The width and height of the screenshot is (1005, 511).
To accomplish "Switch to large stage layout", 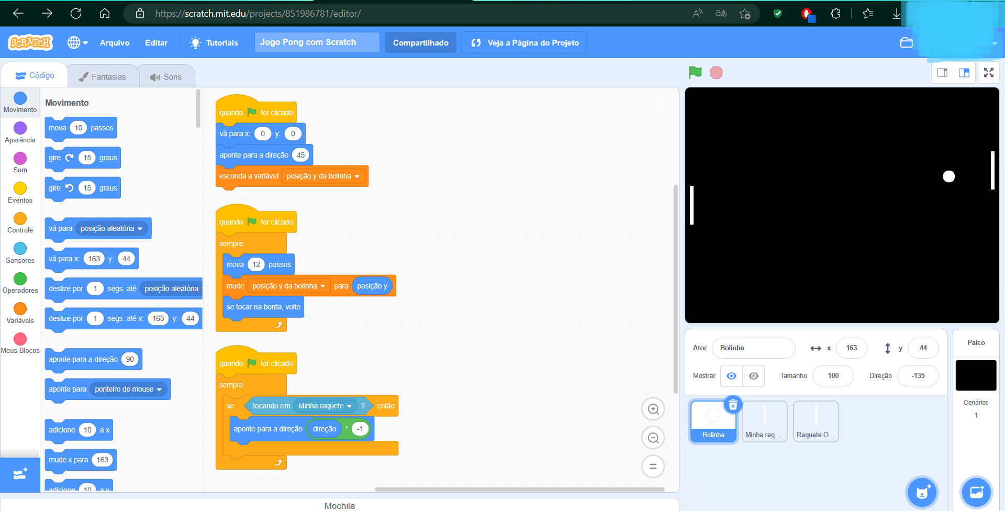I will 964,73.
